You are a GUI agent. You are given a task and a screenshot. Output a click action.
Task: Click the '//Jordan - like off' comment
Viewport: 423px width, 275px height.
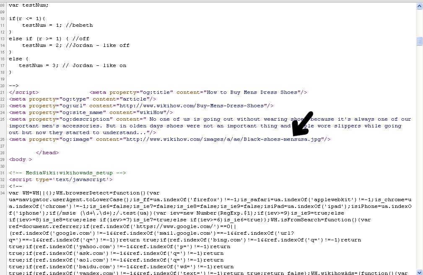pyautogui.click(x=98, y=46)
